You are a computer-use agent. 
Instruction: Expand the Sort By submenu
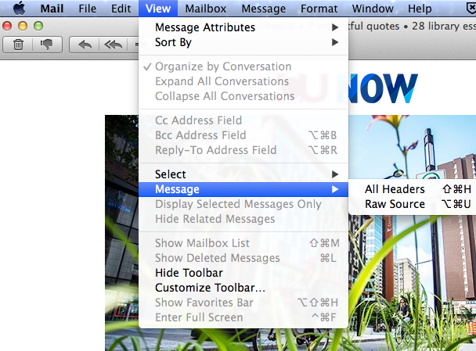point(173,42)
